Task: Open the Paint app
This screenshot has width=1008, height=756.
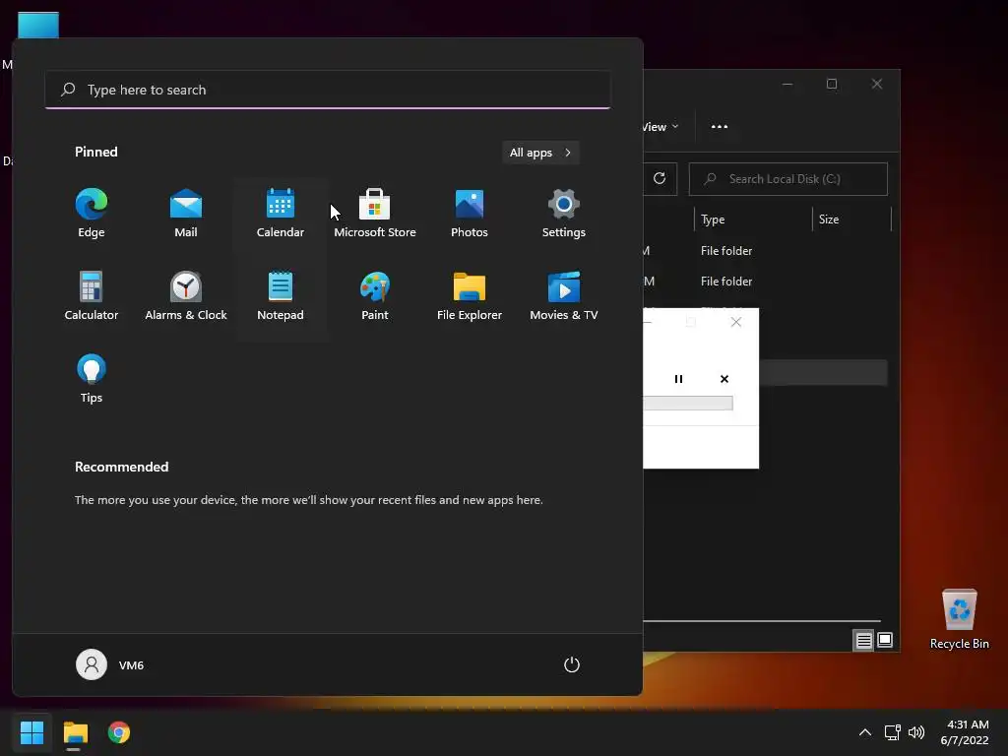Action: tap(375, 295)
